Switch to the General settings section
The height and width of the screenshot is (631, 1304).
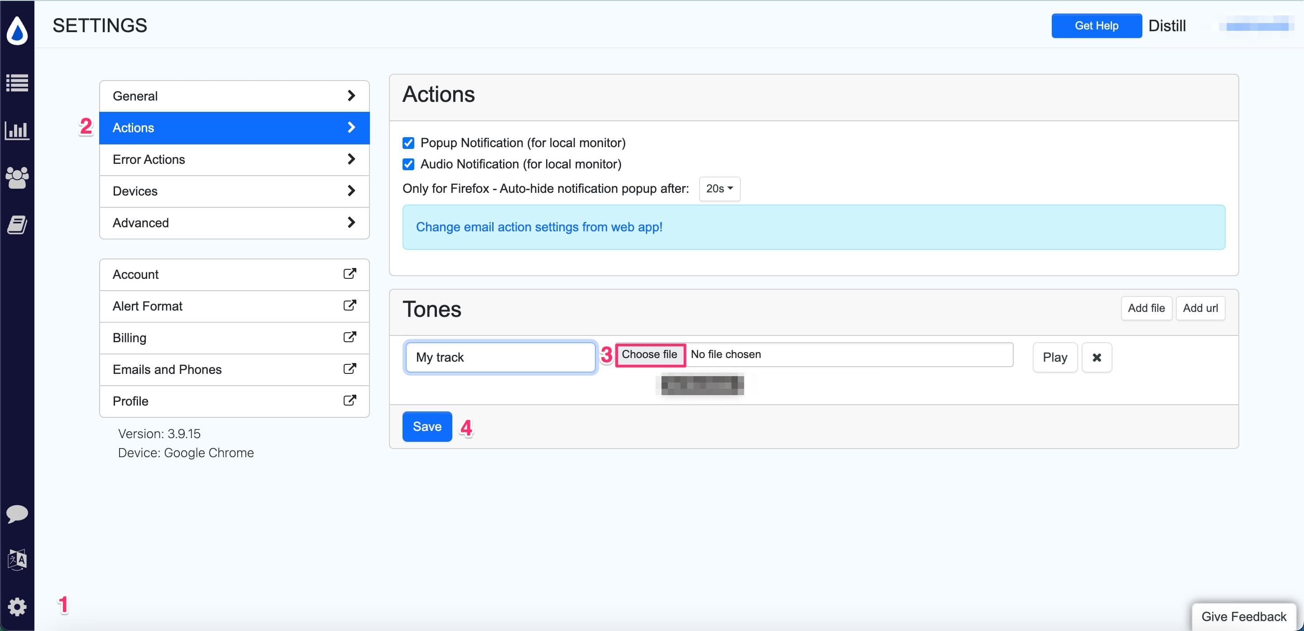[234, 96]
